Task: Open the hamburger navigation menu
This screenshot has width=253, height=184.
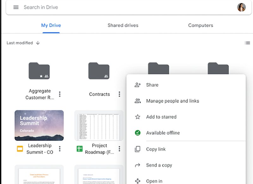Action: coord(16,7)
